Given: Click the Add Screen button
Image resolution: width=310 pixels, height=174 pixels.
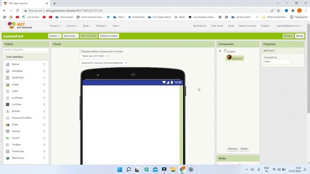Looking at the screenshot, I should 71,36.
